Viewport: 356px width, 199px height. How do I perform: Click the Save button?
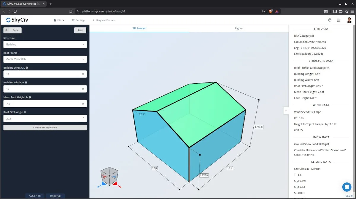click(80, 30)
